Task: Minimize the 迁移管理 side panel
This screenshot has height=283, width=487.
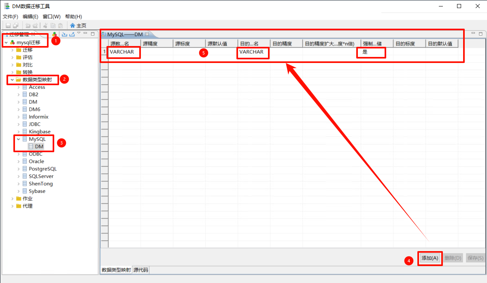Action: (85, 34)
